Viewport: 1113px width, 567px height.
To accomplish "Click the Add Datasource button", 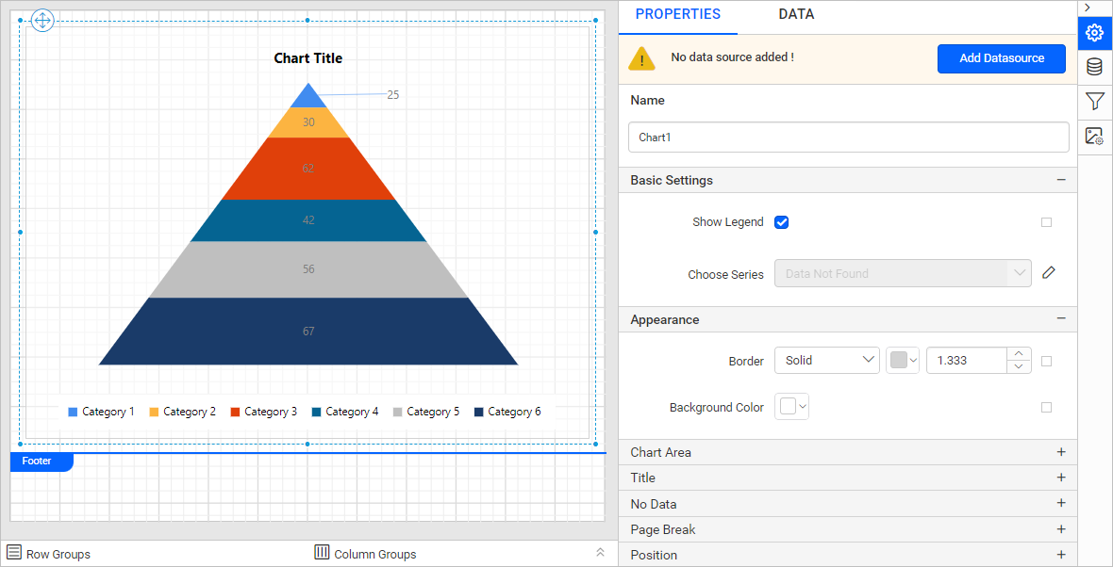I will click(1002, 58).
